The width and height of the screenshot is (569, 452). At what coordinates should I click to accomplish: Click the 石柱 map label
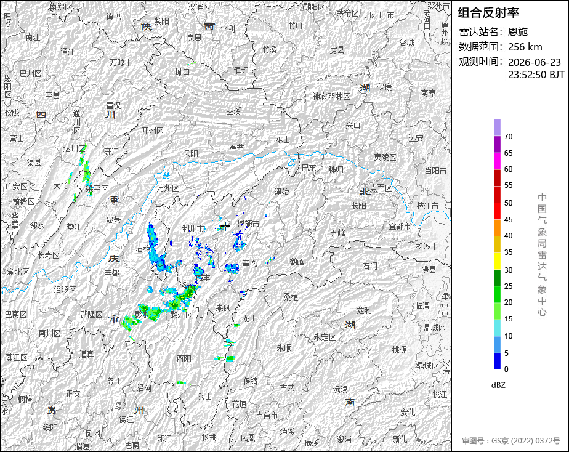(143, 249)
